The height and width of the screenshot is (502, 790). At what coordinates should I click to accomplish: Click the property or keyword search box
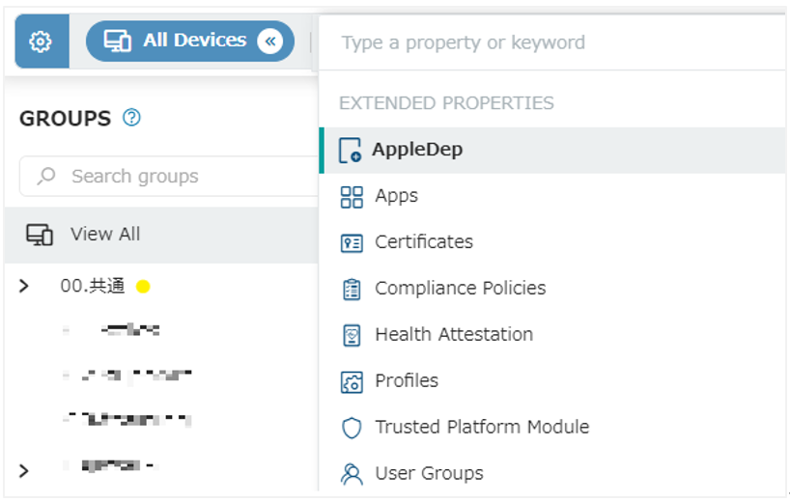(550, 42)
